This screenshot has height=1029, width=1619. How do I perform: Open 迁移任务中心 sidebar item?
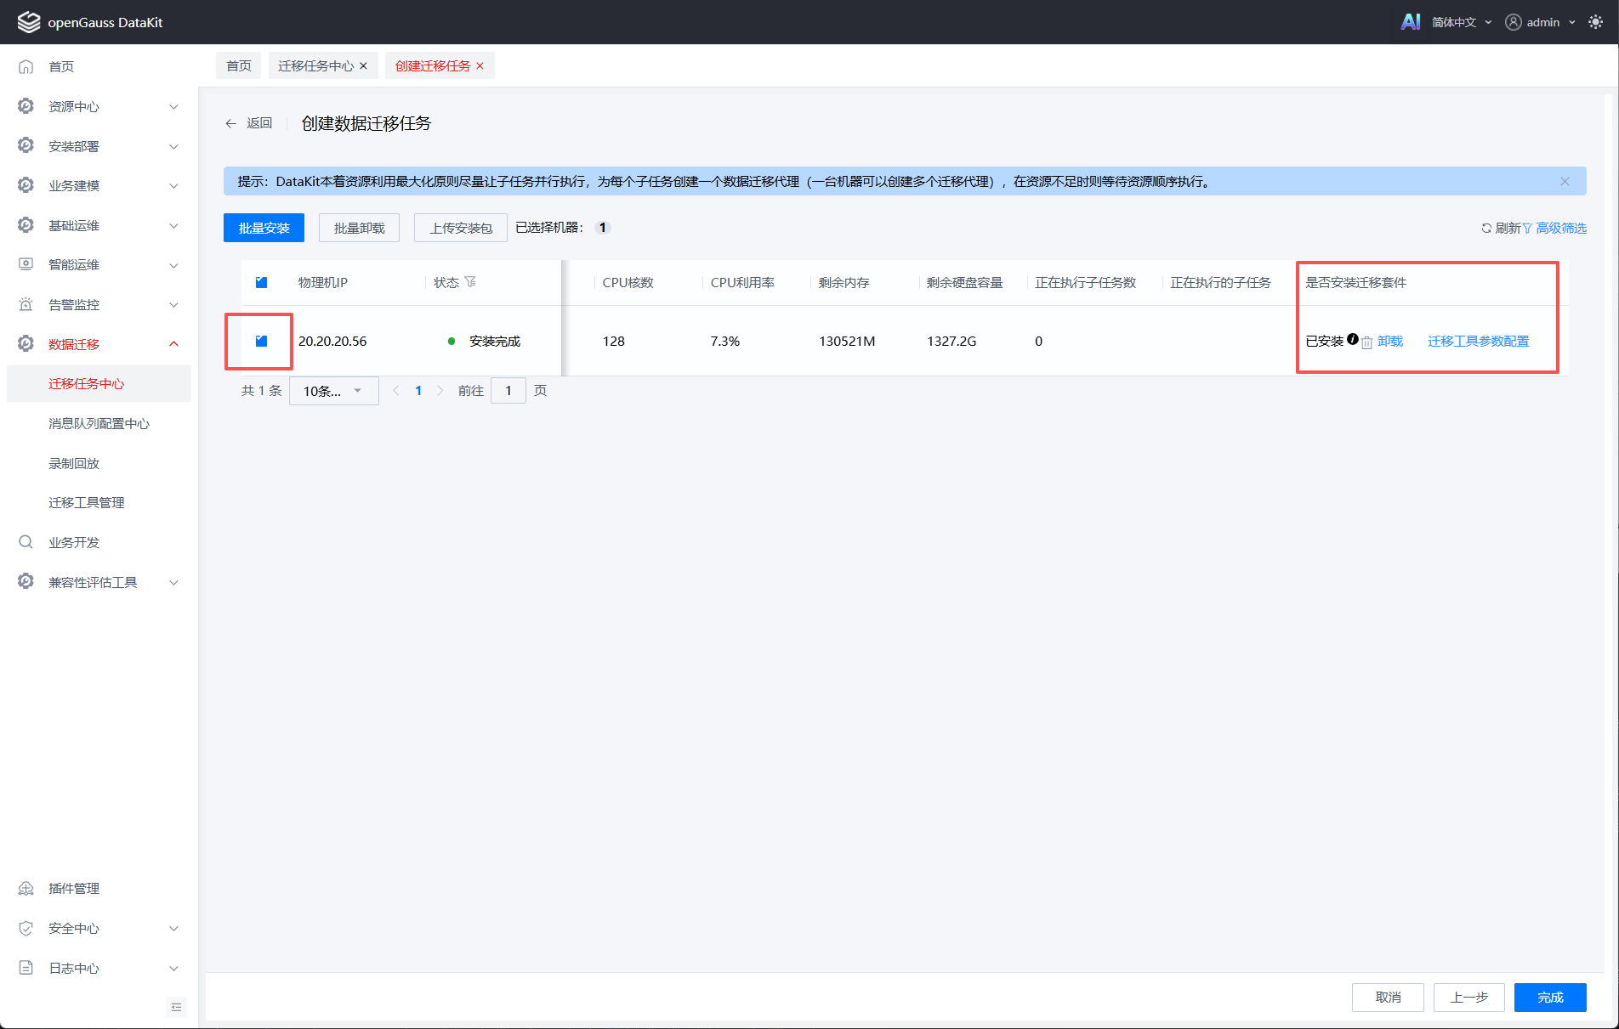pos(99,383)
